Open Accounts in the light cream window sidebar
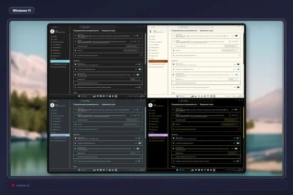 tap(154, 53)
